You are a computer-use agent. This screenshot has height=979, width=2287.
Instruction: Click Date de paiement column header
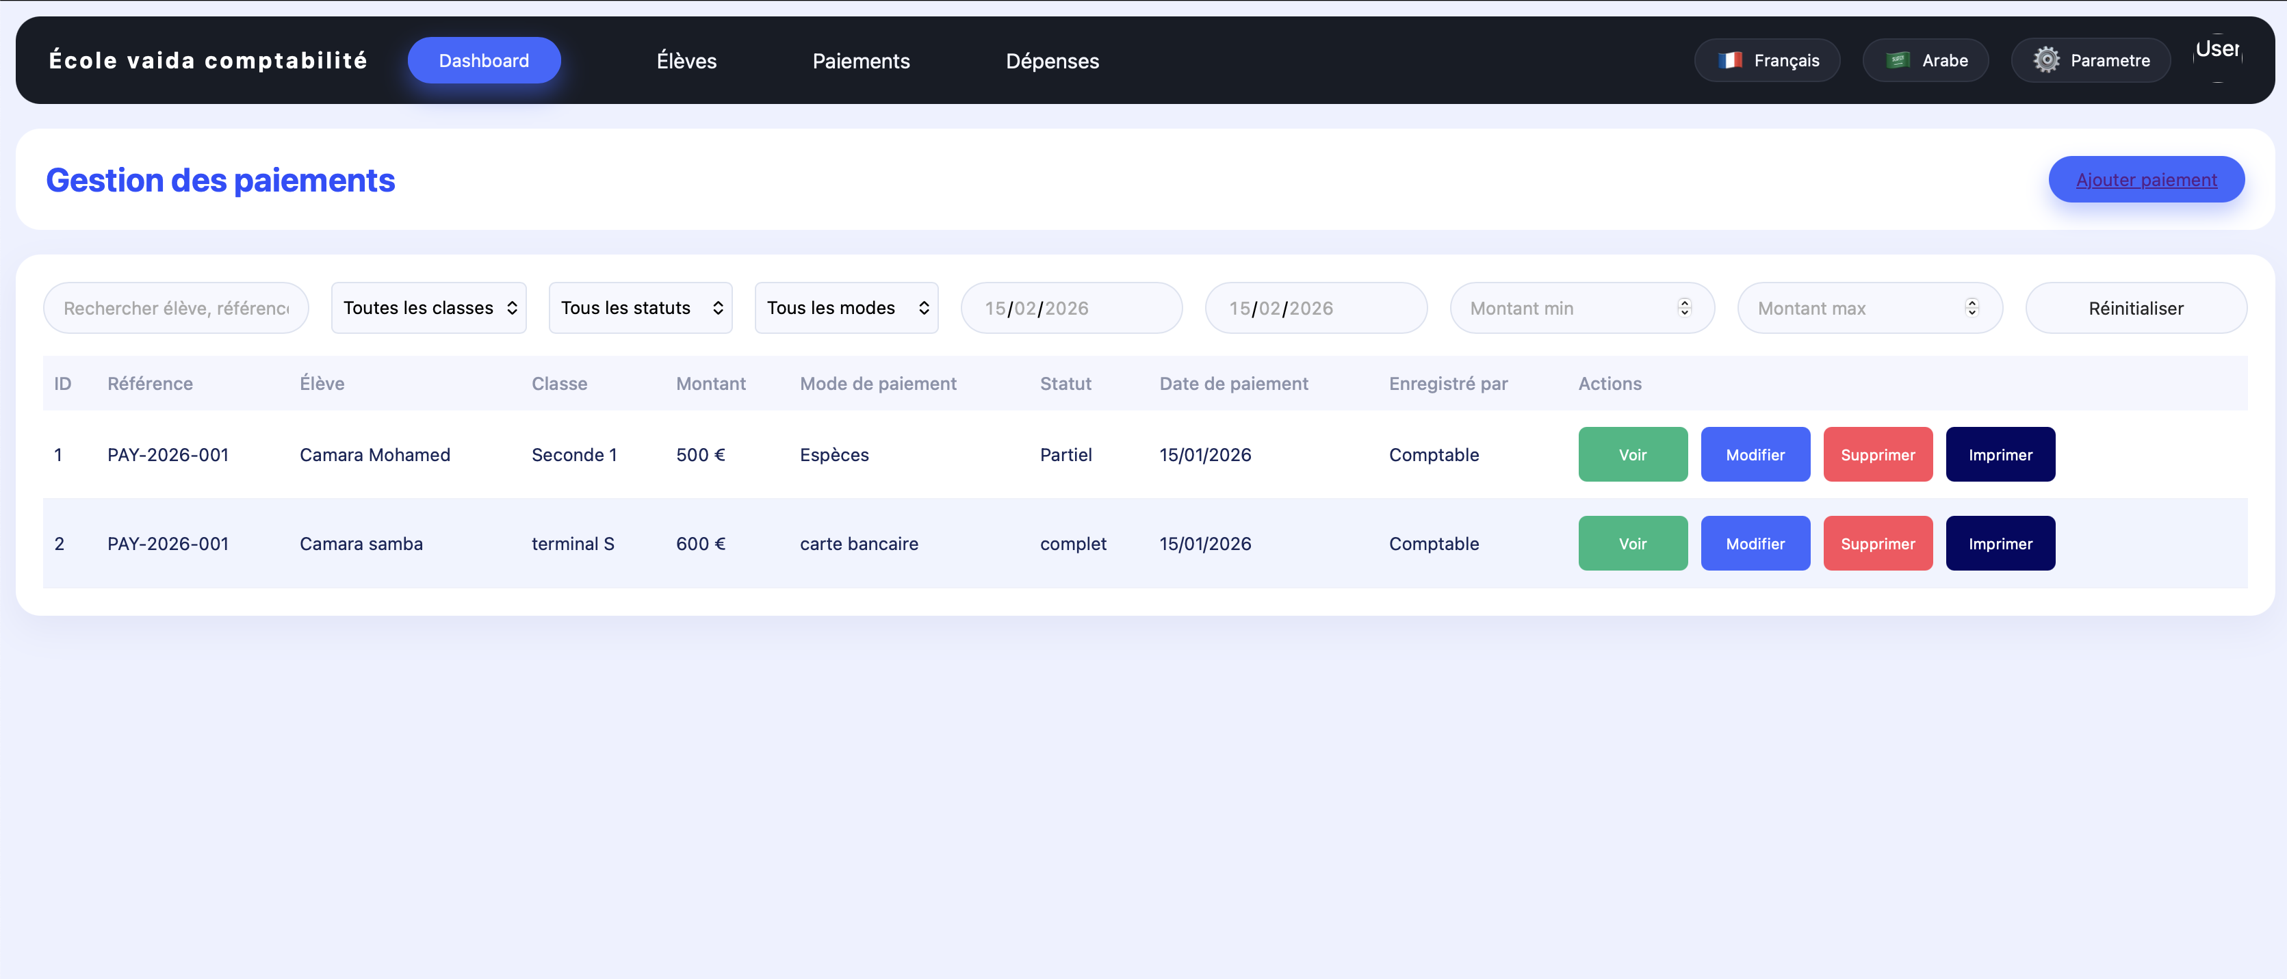click(x=1233, y=383)
